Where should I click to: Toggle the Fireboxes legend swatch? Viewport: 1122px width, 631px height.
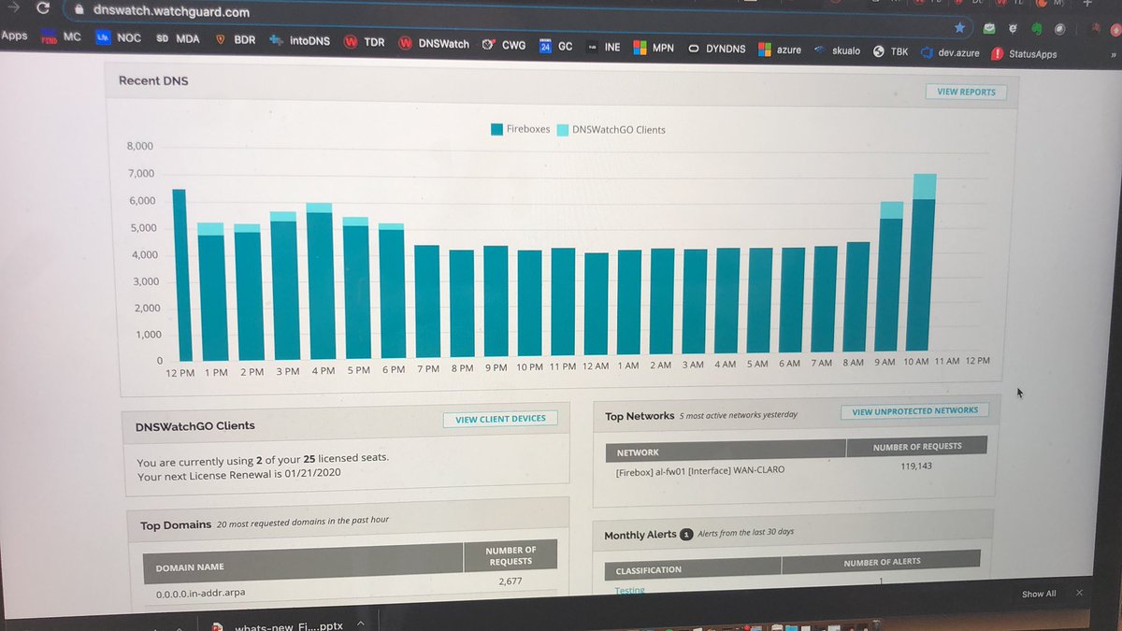click(x=496, y=129)
